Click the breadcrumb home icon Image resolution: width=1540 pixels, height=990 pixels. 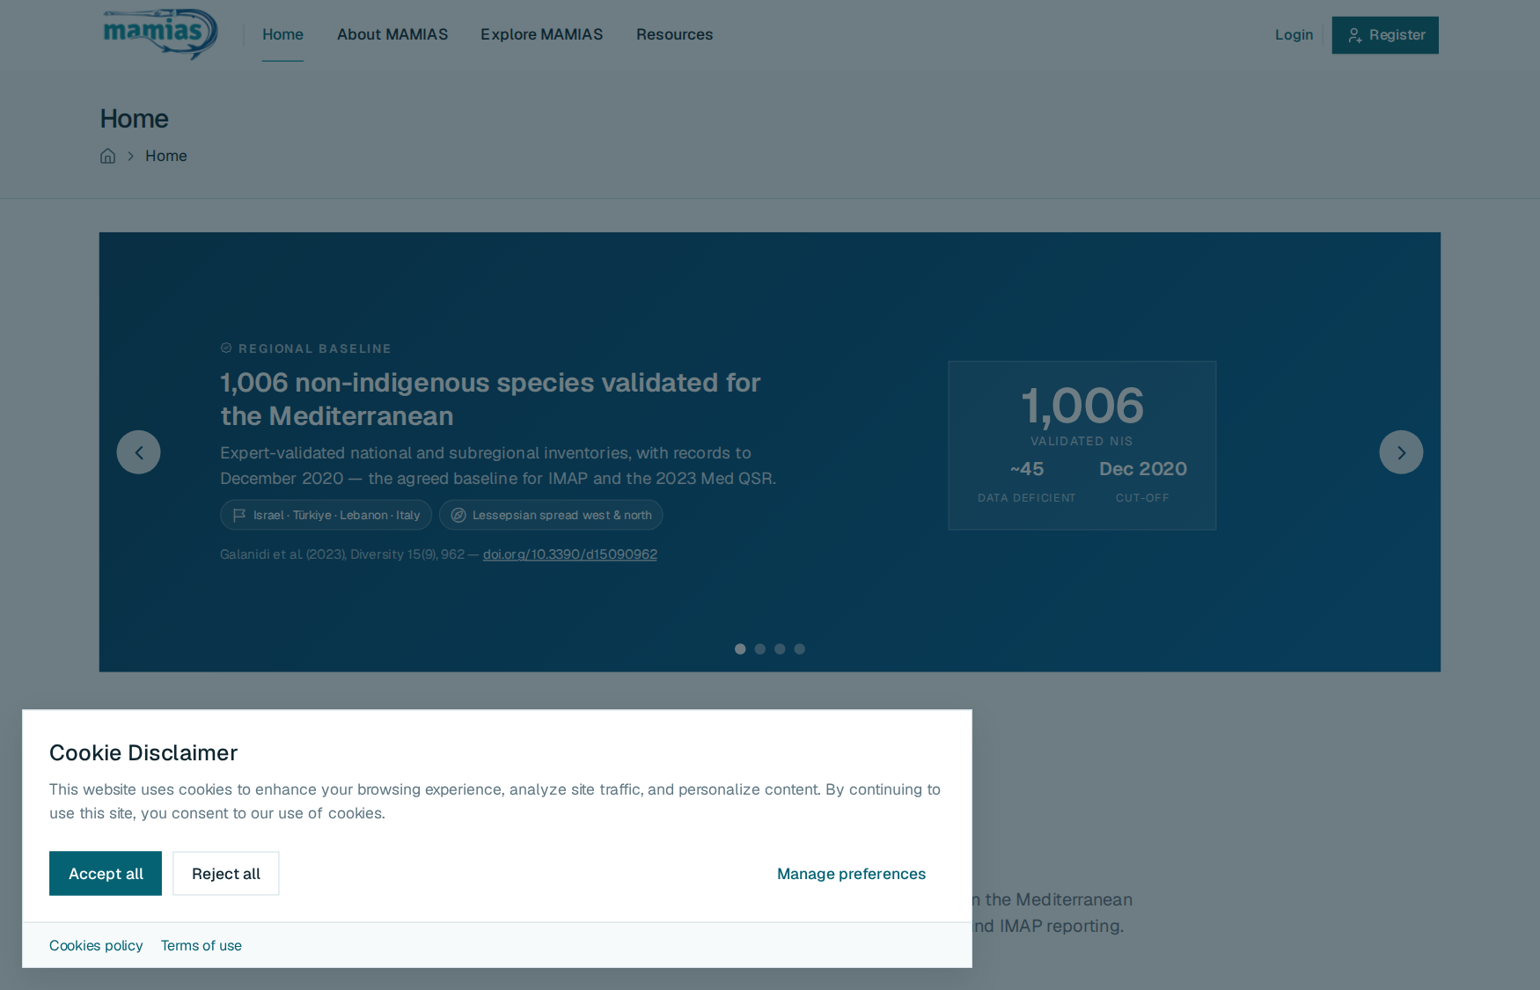click(107, 156)
